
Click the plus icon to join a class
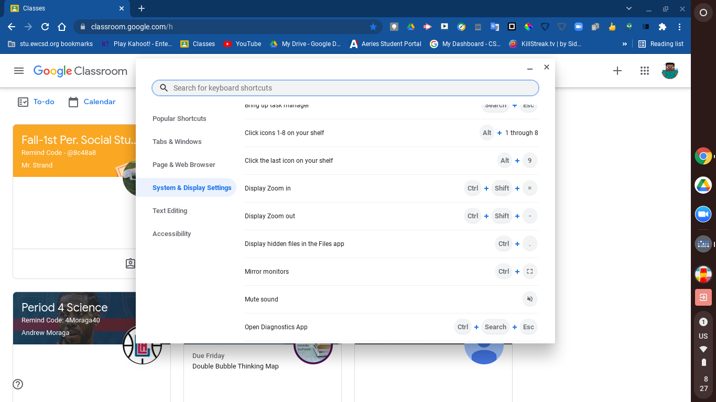coord(617,71)
